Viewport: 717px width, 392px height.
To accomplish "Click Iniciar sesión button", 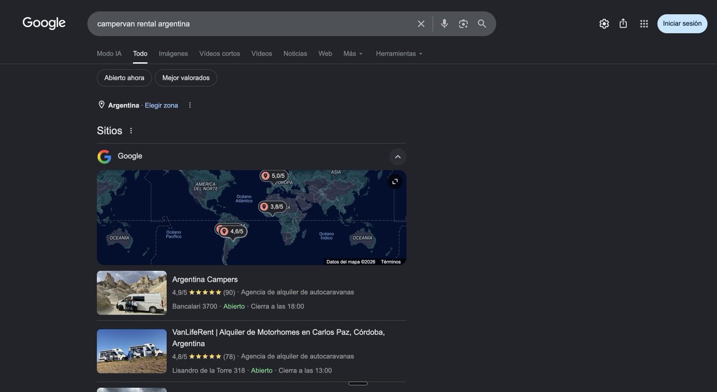I will tap(682, 24).
